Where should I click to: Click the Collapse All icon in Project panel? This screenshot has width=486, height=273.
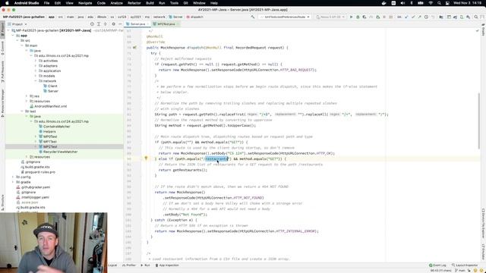point(106,24)
